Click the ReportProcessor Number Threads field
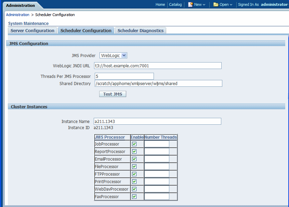Screen dimensions: 289x207 click(157, 152)
